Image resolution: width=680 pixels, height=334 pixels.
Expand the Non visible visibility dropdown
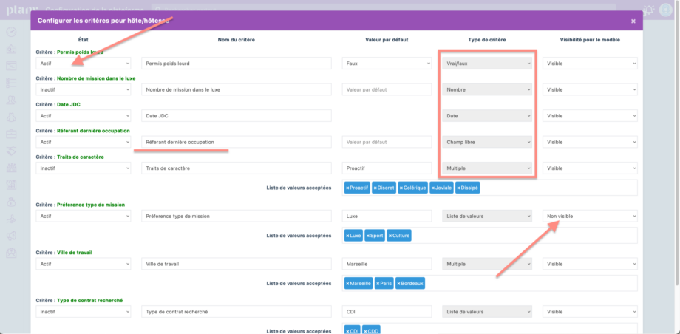tap(590, 216)
